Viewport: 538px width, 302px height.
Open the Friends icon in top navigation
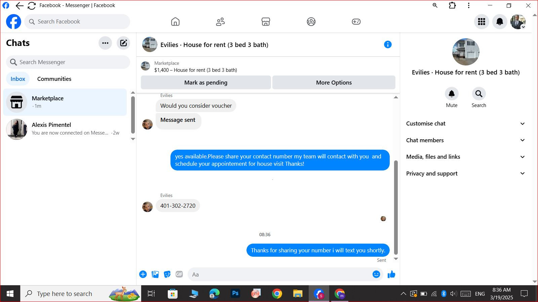(220, 22)
